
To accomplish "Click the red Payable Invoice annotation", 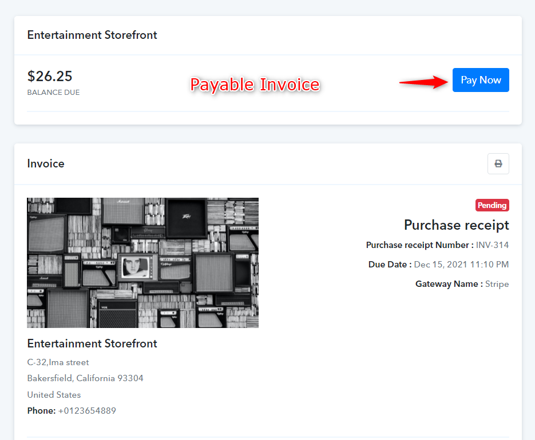I will coord(255,85).
